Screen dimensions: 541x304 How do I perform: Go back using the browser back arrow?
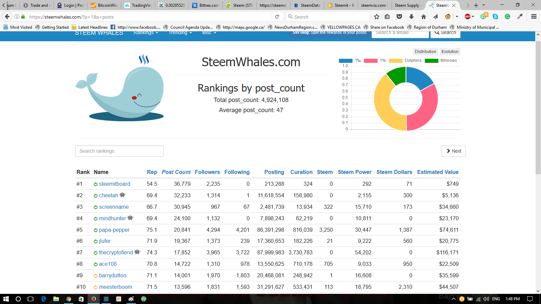tap(7, 17)
